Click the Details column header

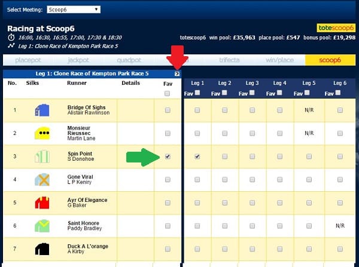click(130, 83)
